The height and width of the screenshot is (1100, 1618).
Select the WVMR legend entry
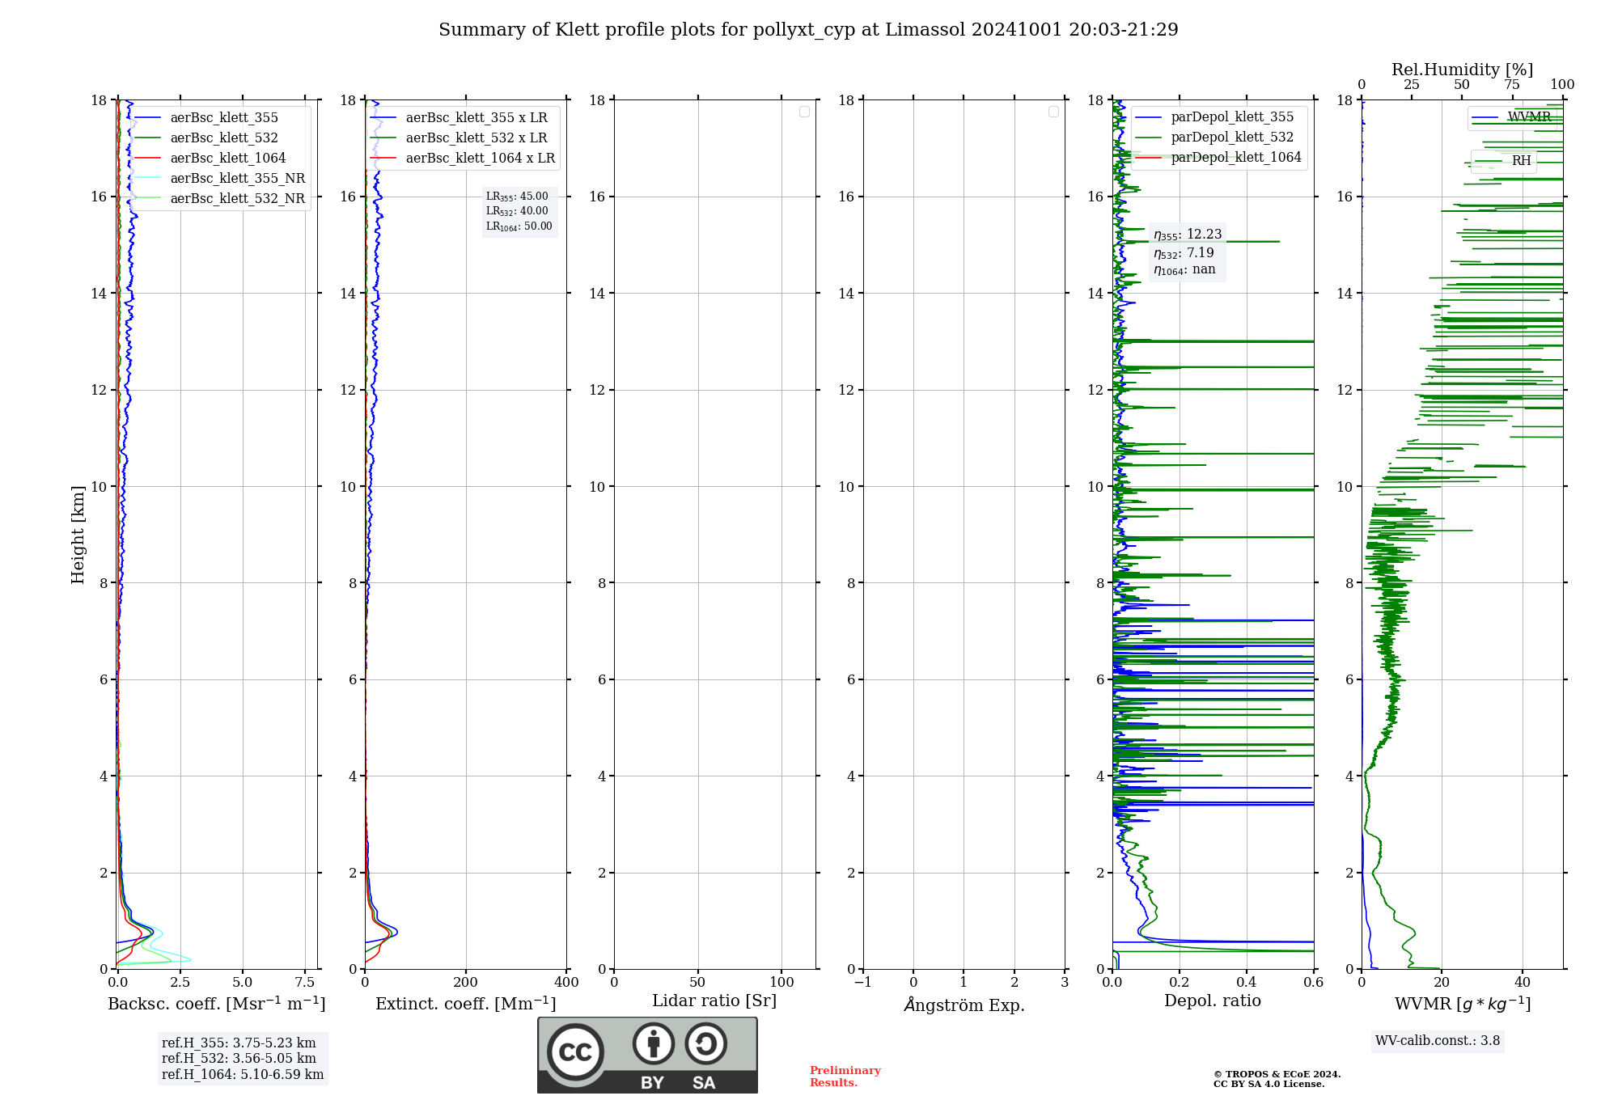coord(1512,117)
